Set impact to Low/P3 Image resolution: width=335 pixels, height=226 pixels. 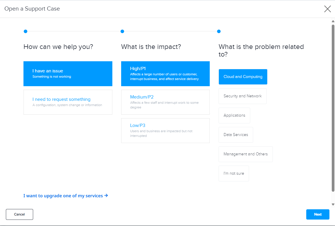(x=165, y=130)
